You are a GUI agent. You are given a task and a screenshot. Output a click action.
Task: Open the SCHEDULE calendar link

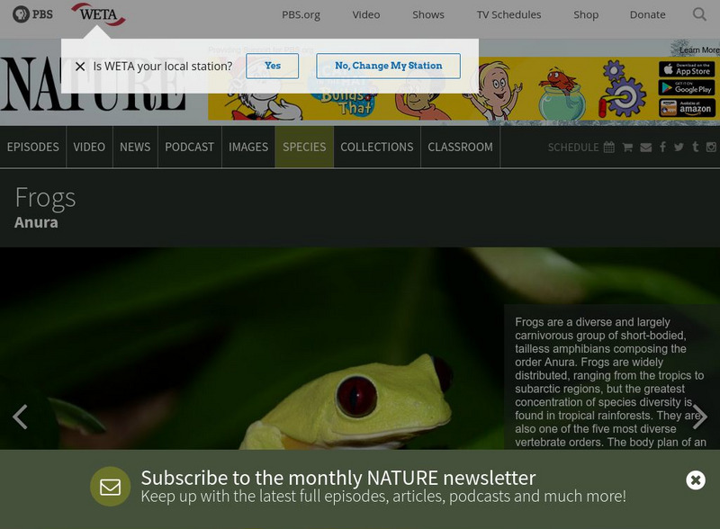580,148
